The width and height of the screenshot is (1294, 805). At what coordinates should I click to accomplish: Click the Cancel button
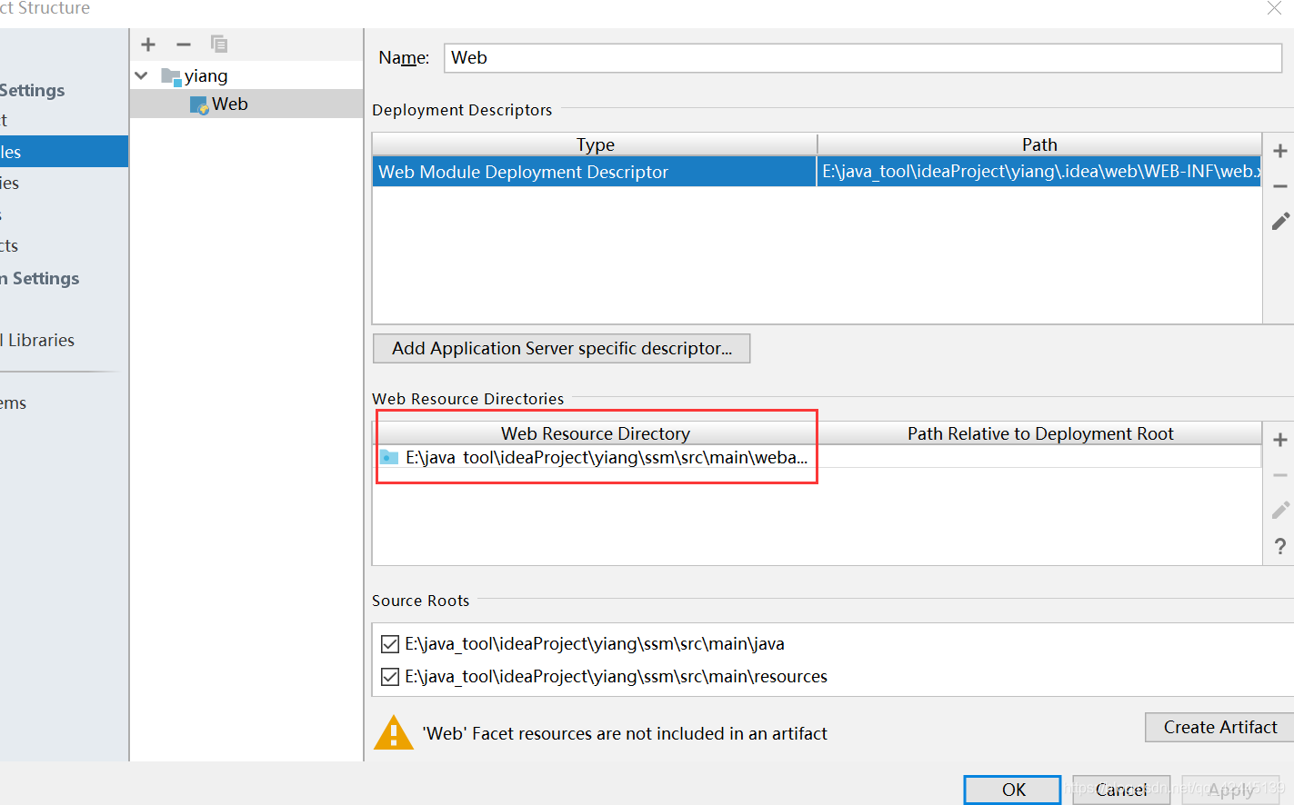(1120, 790)
